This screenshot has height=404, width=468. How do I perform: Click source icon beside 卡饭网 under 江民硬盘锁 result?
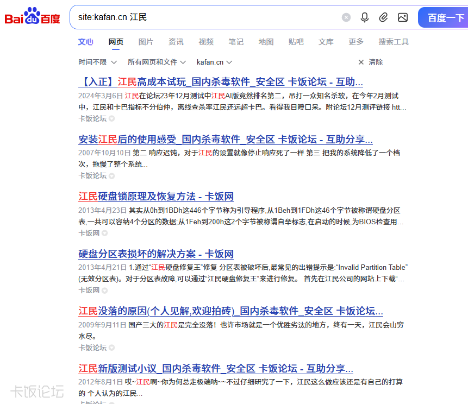[104, 233]
